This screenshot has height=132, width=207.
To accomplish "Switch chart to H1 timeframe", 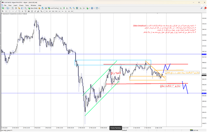I will pyautogui.click(x=59, y=11).
